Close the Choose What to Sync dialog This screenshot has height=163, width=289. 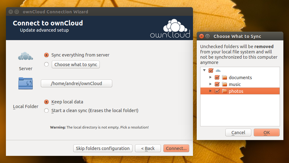coord(201,36)
